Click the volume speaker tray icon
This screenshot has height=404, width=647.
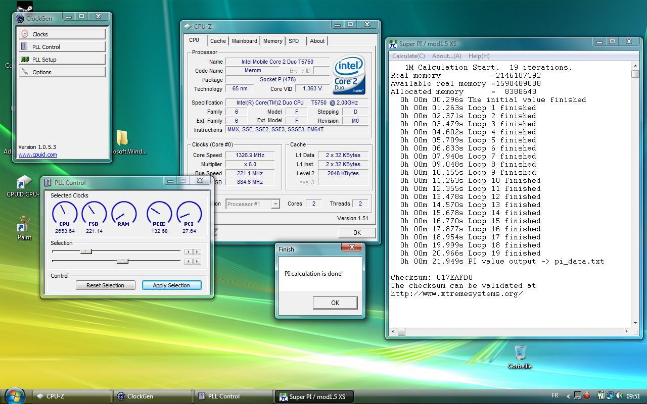click(x=619, y=396)
